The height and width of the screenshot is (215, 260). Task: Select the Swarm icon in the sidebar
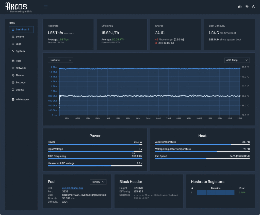click(x=13, y=37)
